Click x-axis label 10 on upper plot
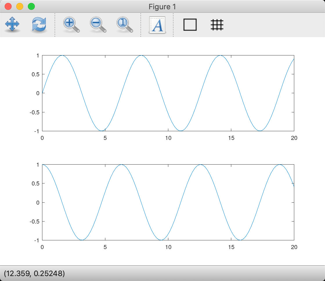This screenshot has height=281, width=325. point(168,138)
